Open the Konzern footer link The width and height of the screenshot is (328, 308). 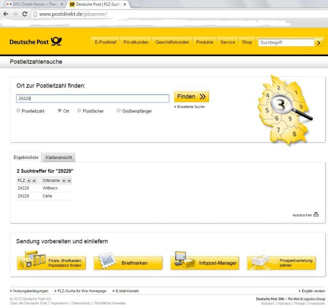pos(268,303)
